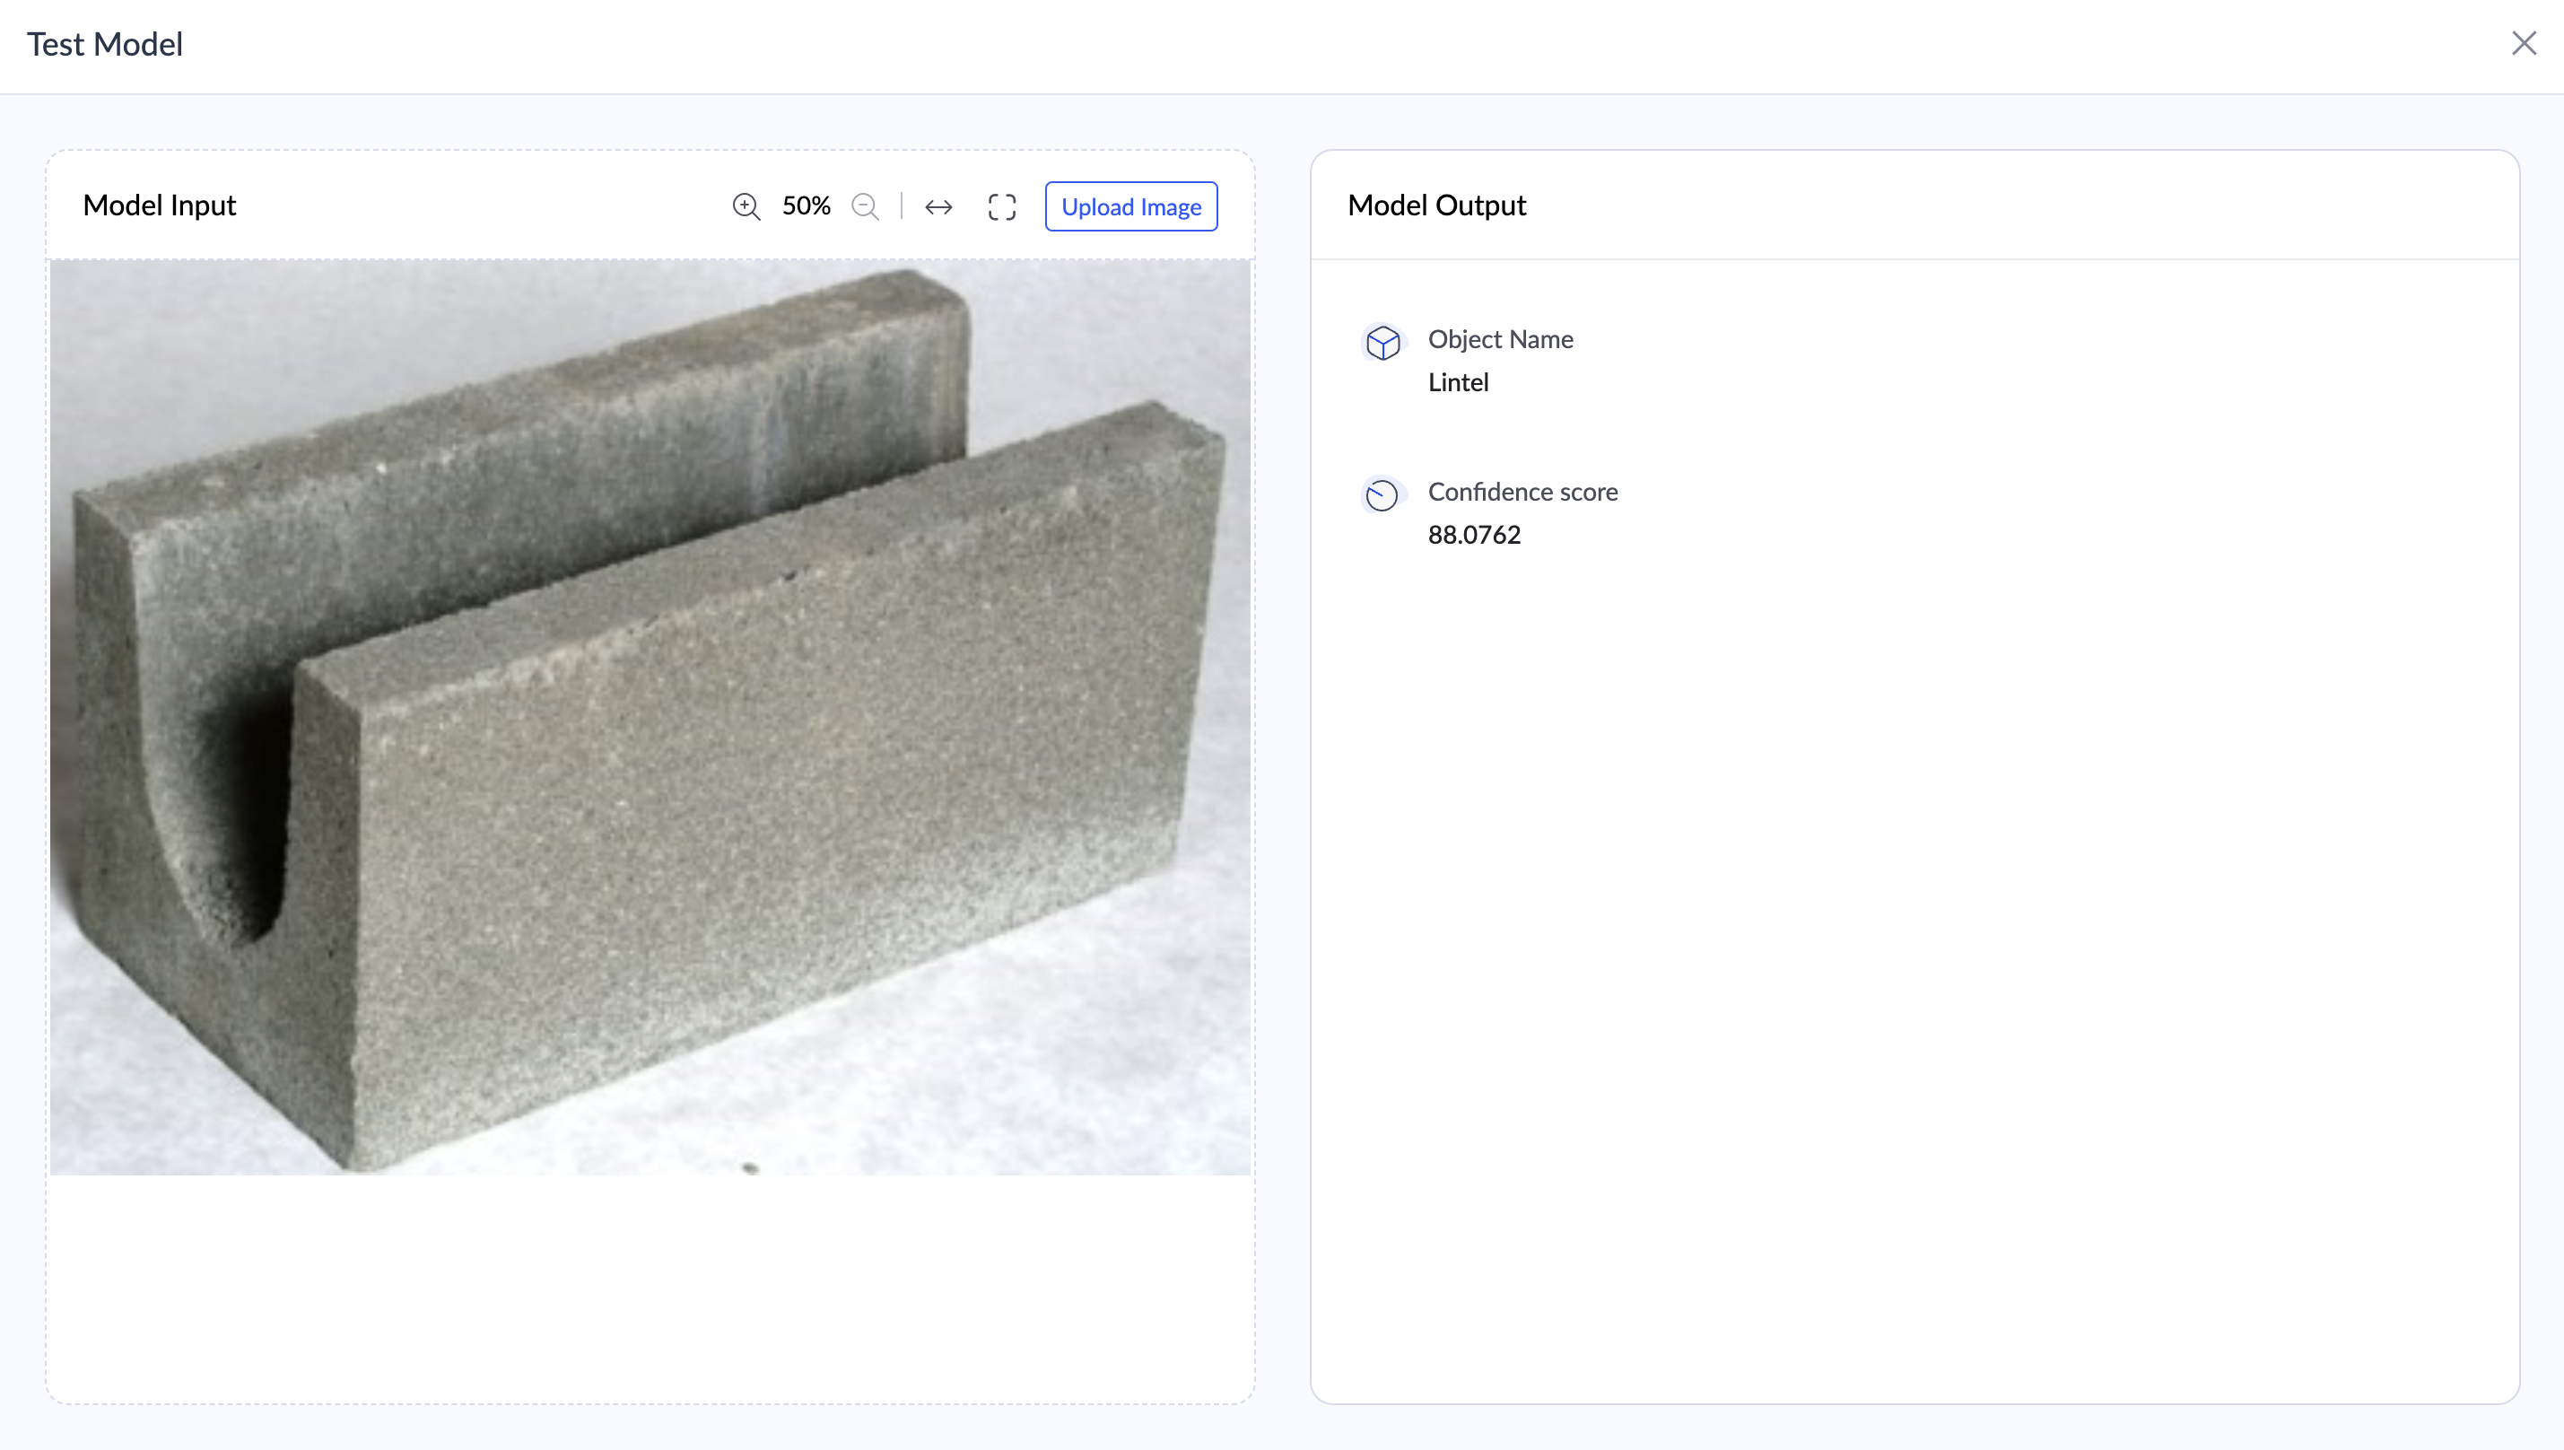Click the fit-to-width arrows icon

[938, 207]
